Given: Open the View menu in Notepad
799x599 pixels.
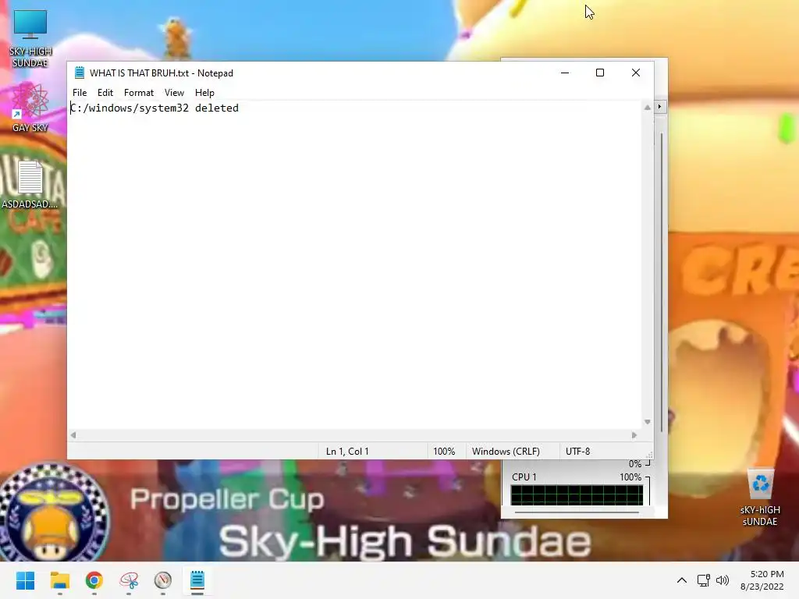Looking at the screenshot, I should coord(174,93).
